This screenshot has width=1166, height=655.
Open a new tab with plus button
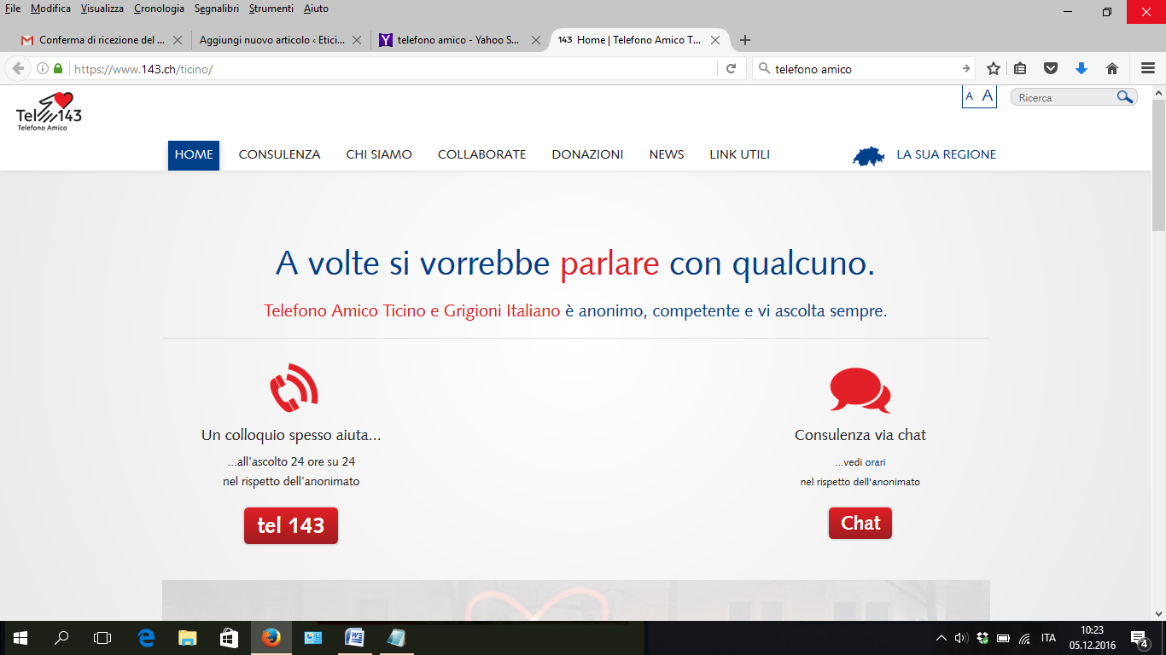[x=745, y=40]
